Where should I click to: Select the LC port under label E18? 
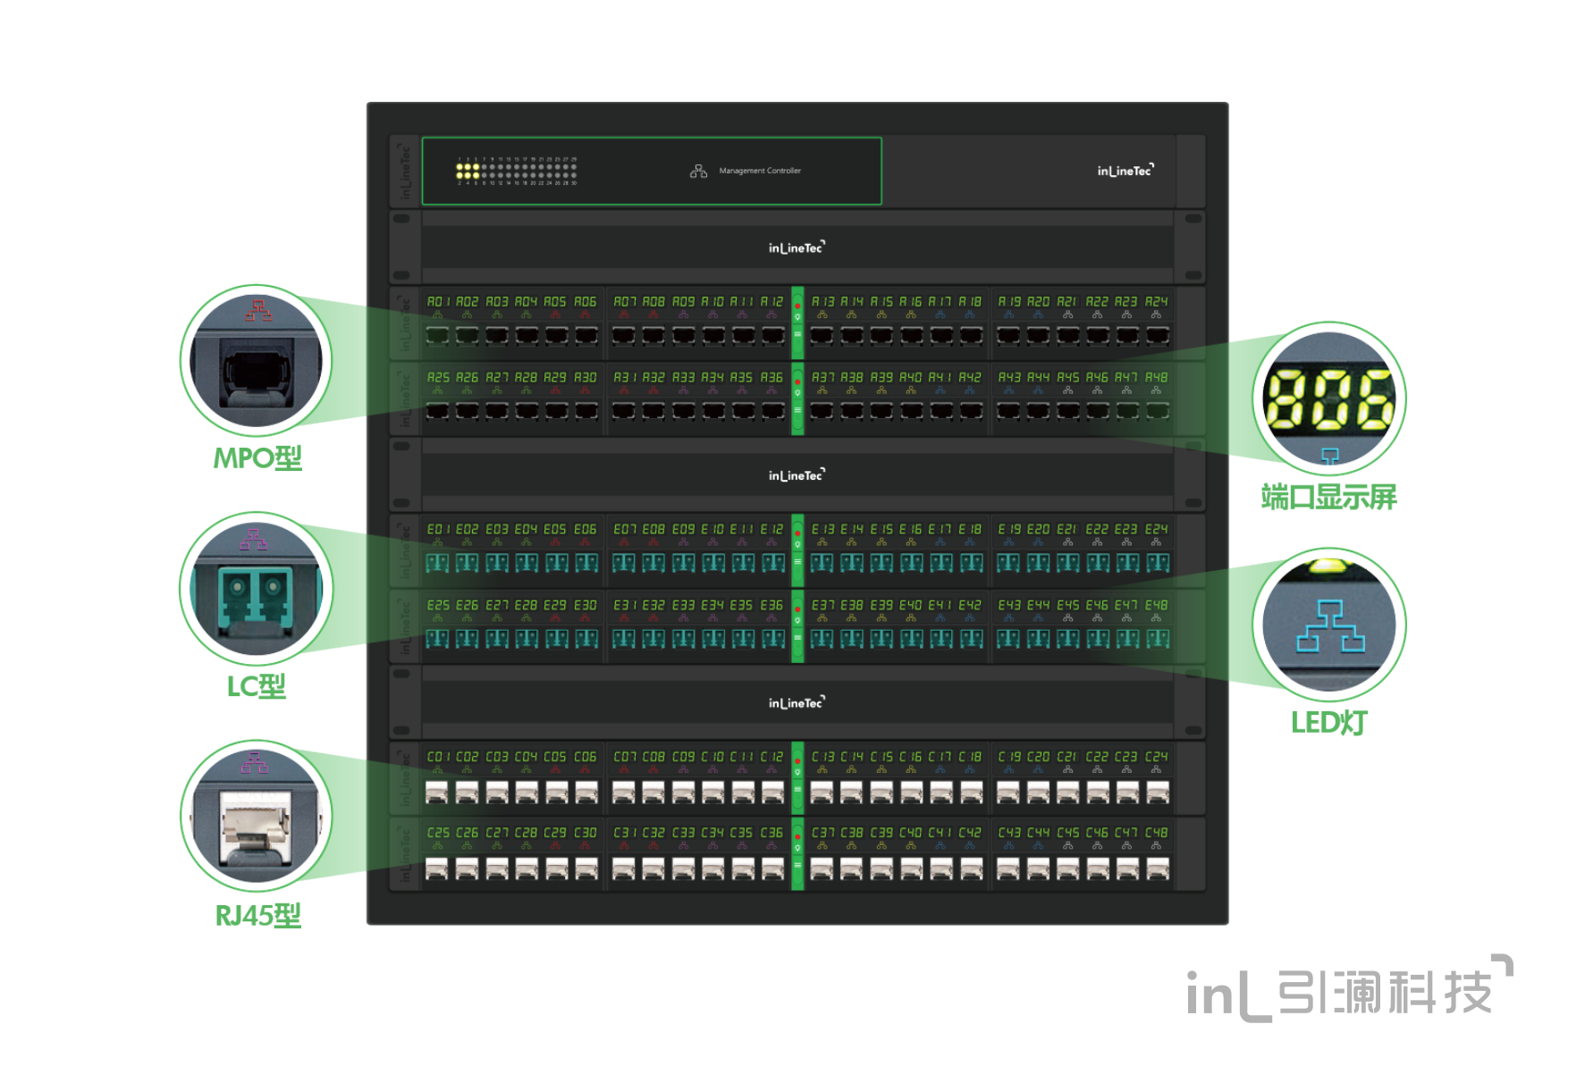point(971,563)
